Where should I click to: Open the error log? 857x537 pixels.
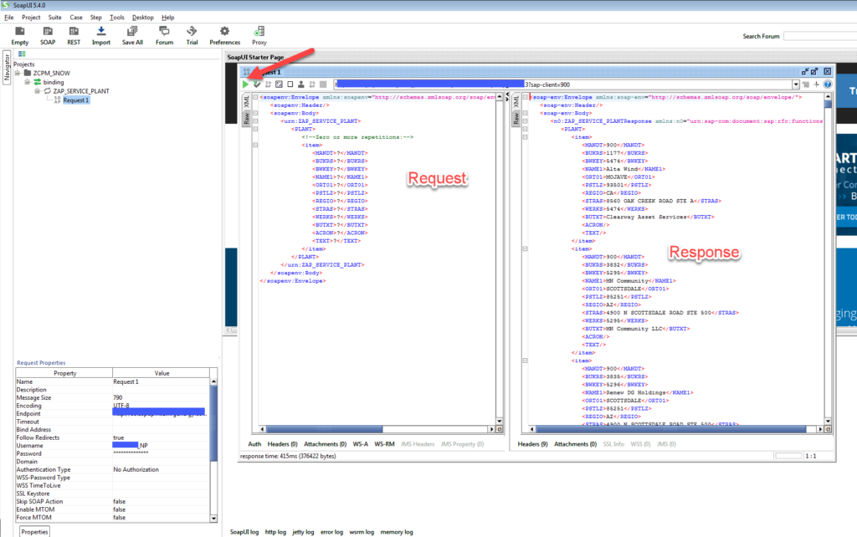[331, 531]
